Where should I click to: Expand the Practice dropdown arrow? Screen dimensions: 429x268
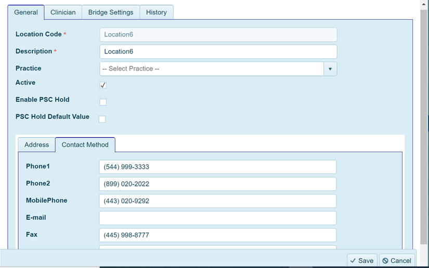pos(330,69)
